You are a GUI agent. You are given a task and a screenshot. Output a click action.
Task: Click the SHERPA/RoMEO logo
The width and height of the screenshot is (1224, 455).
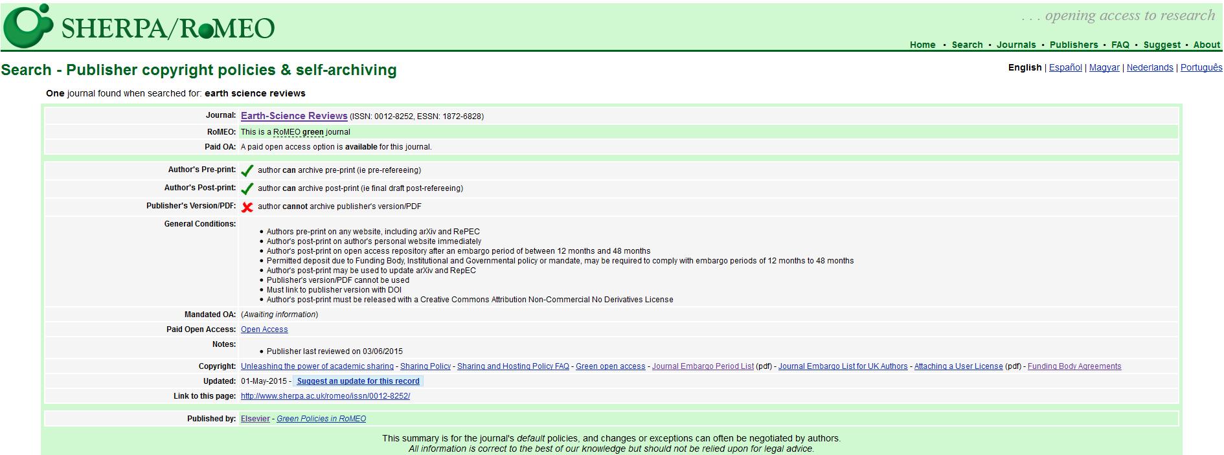pos(139,26)
